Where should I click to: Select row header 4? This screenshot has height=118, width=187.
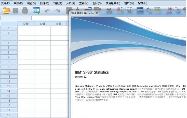click(9, 43)
